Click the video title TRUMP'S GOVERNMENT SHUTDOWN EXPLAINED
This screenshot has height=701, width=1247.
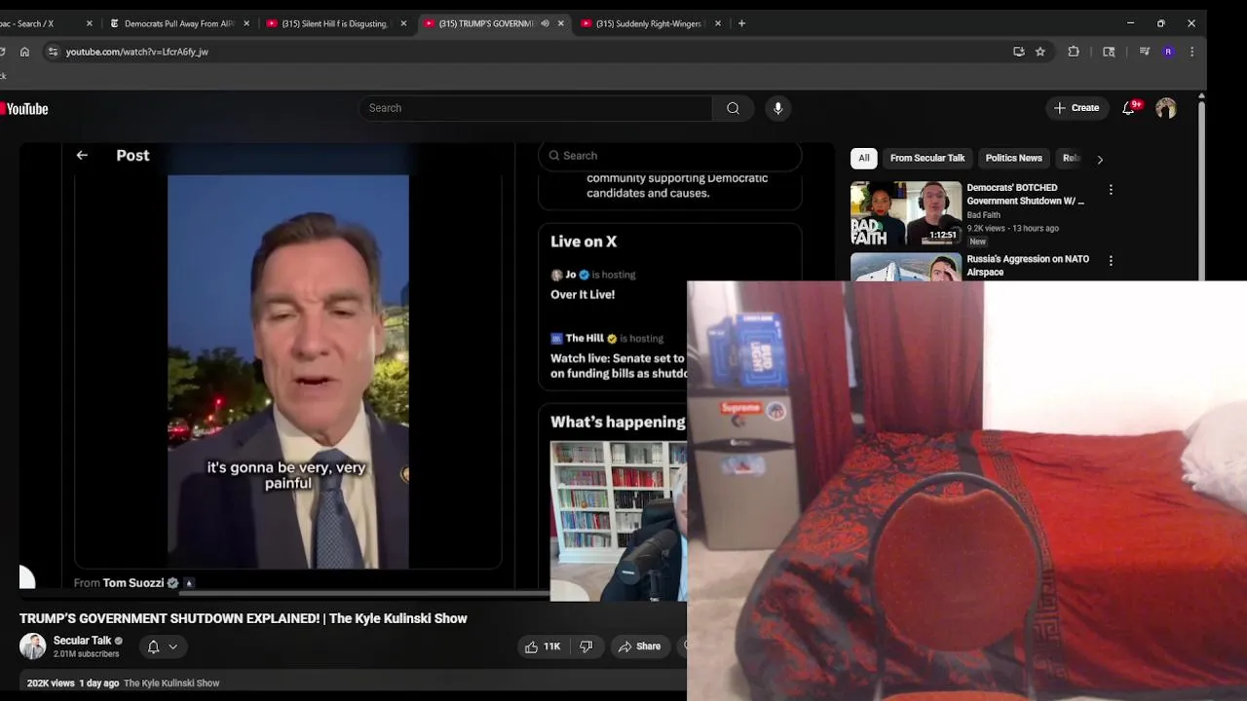click(244, 618)
